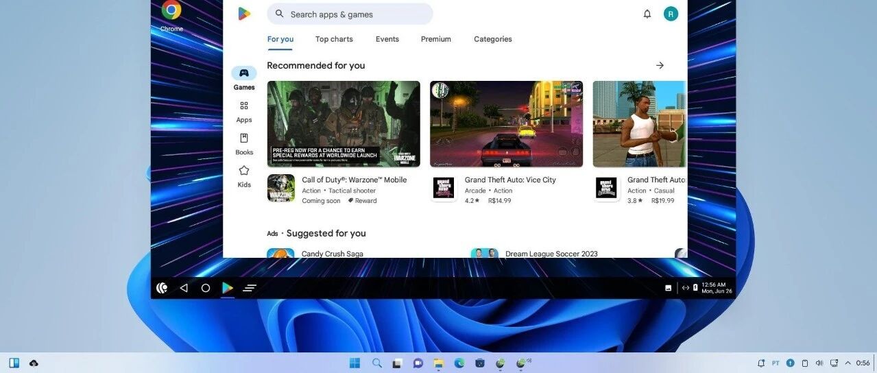Switch to the Premium tab
Viewport: 877px width, 373px height.
pyautogui.click(x=436, y=39)
